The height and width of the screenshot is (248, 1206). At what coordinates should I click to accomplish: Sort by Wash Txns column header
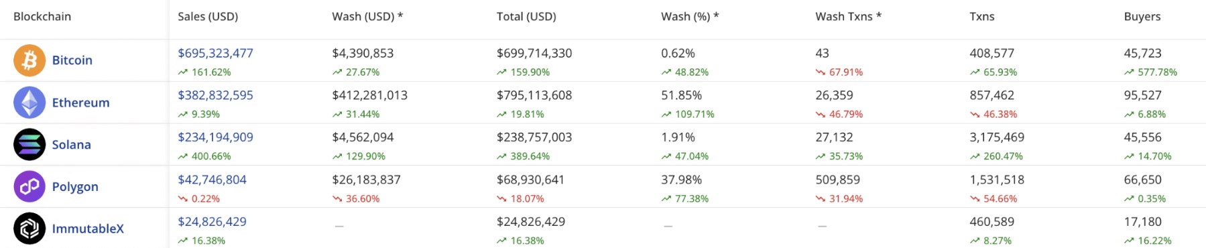(848, 17)
